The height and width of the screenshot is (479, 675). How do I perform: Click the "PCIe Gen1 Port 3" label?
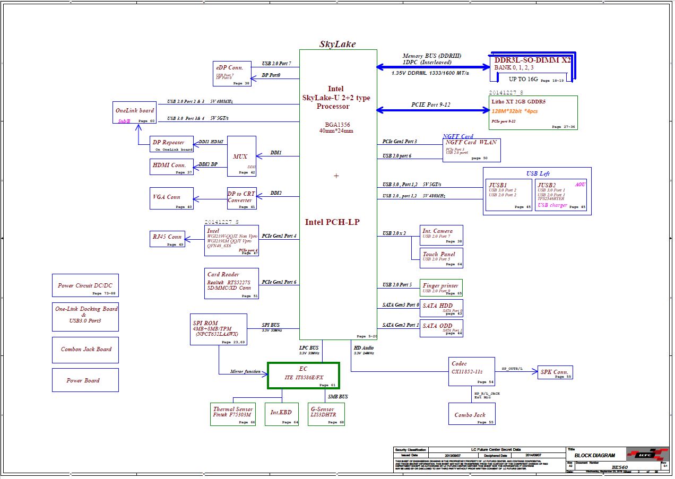(400, 141)
